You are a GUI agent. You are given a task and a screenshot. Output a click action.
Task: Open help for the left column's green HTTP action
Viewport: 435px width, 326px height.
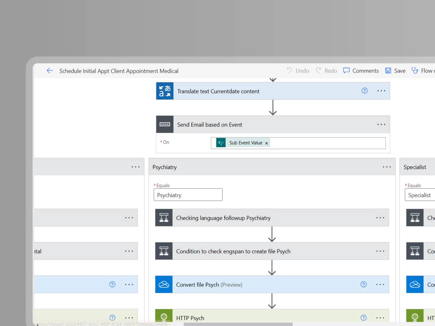[112, 318]
